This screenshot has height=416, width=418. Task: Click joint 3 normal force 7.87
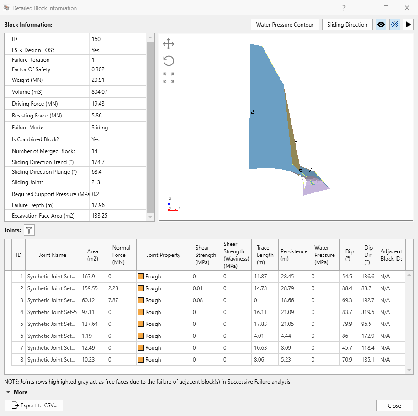click(113, 300)
